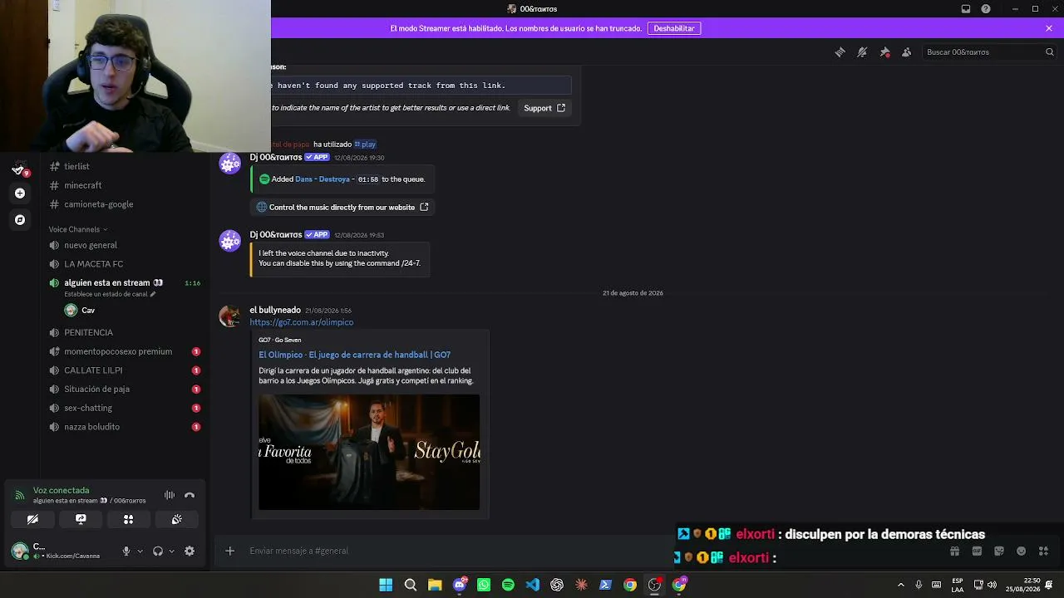The width and height of the screenshot is (1064, 598).
Task: Toggle microphone mute in user panel
Action: [x=126, y=551]
